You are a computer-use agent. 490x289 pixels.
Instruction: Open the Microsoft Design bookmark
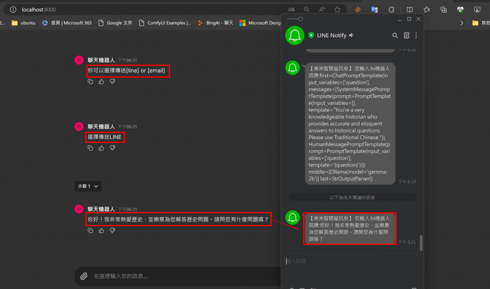coord(261,23)
